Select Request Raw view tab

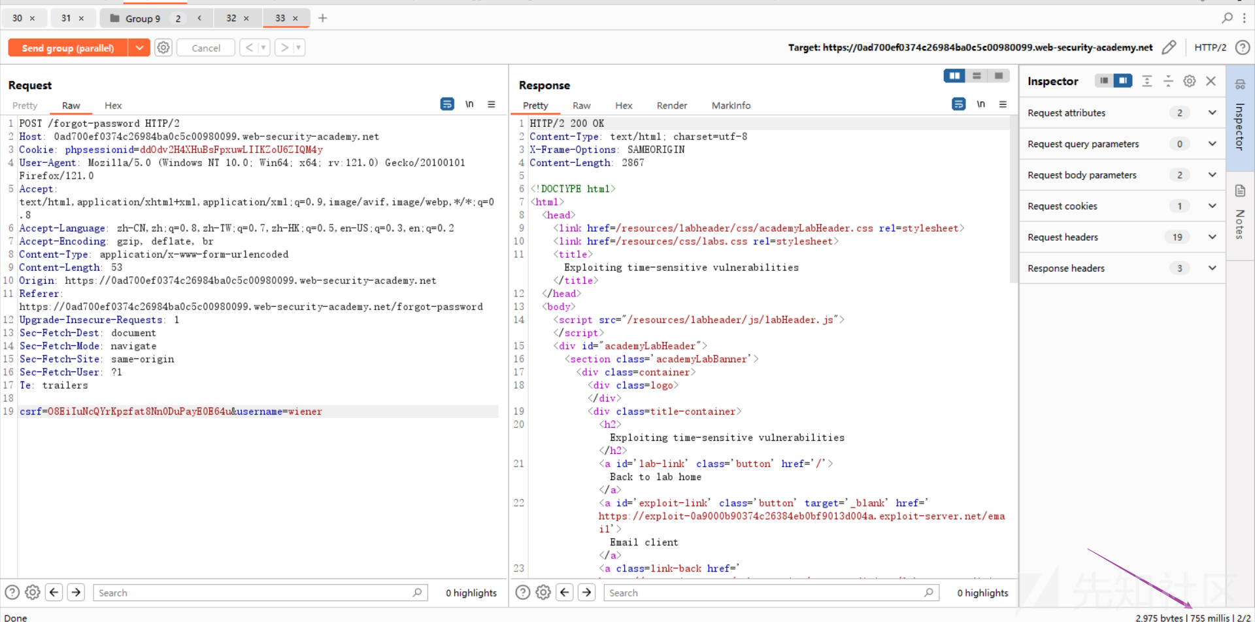[71, 105]
